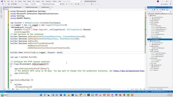Viewport: 173px width, 97px height.
Task: Open the Project menu
Action: tap(20, 1)
